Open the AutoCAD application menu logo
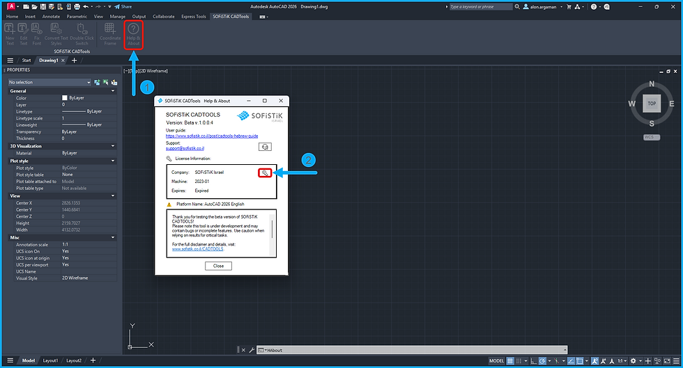Viewport: 683px width, 368px height. coord(11,6)
